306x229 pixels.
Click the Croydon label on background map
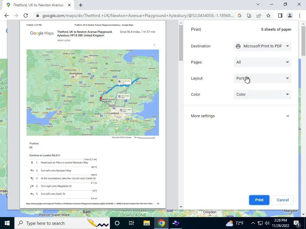tap(209, 212)
